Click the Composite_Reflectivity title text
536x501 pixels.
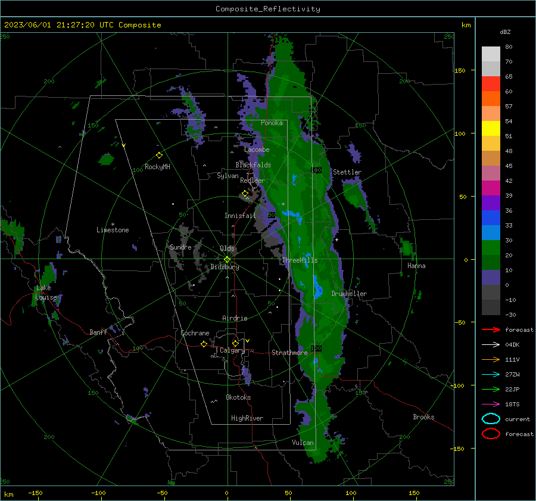tap(267, 9)
